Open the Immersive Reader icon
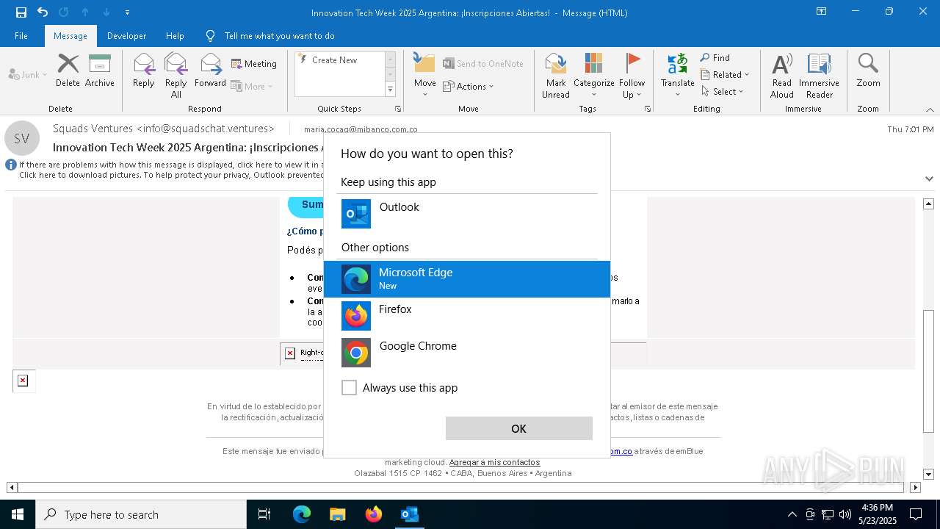This screenshot has width=940, height=529. pyautogui.click(x=819, y=64)
